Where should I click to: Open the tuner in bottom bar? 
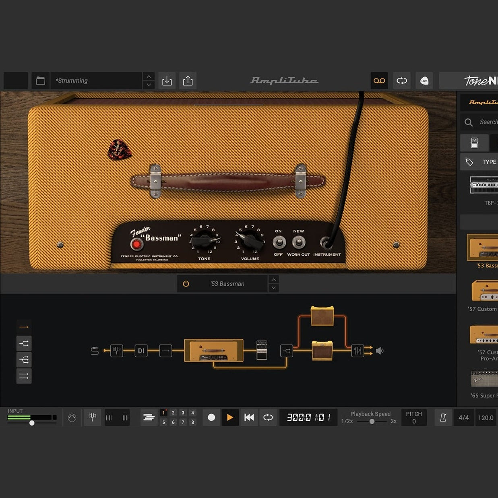click(92, 417)
